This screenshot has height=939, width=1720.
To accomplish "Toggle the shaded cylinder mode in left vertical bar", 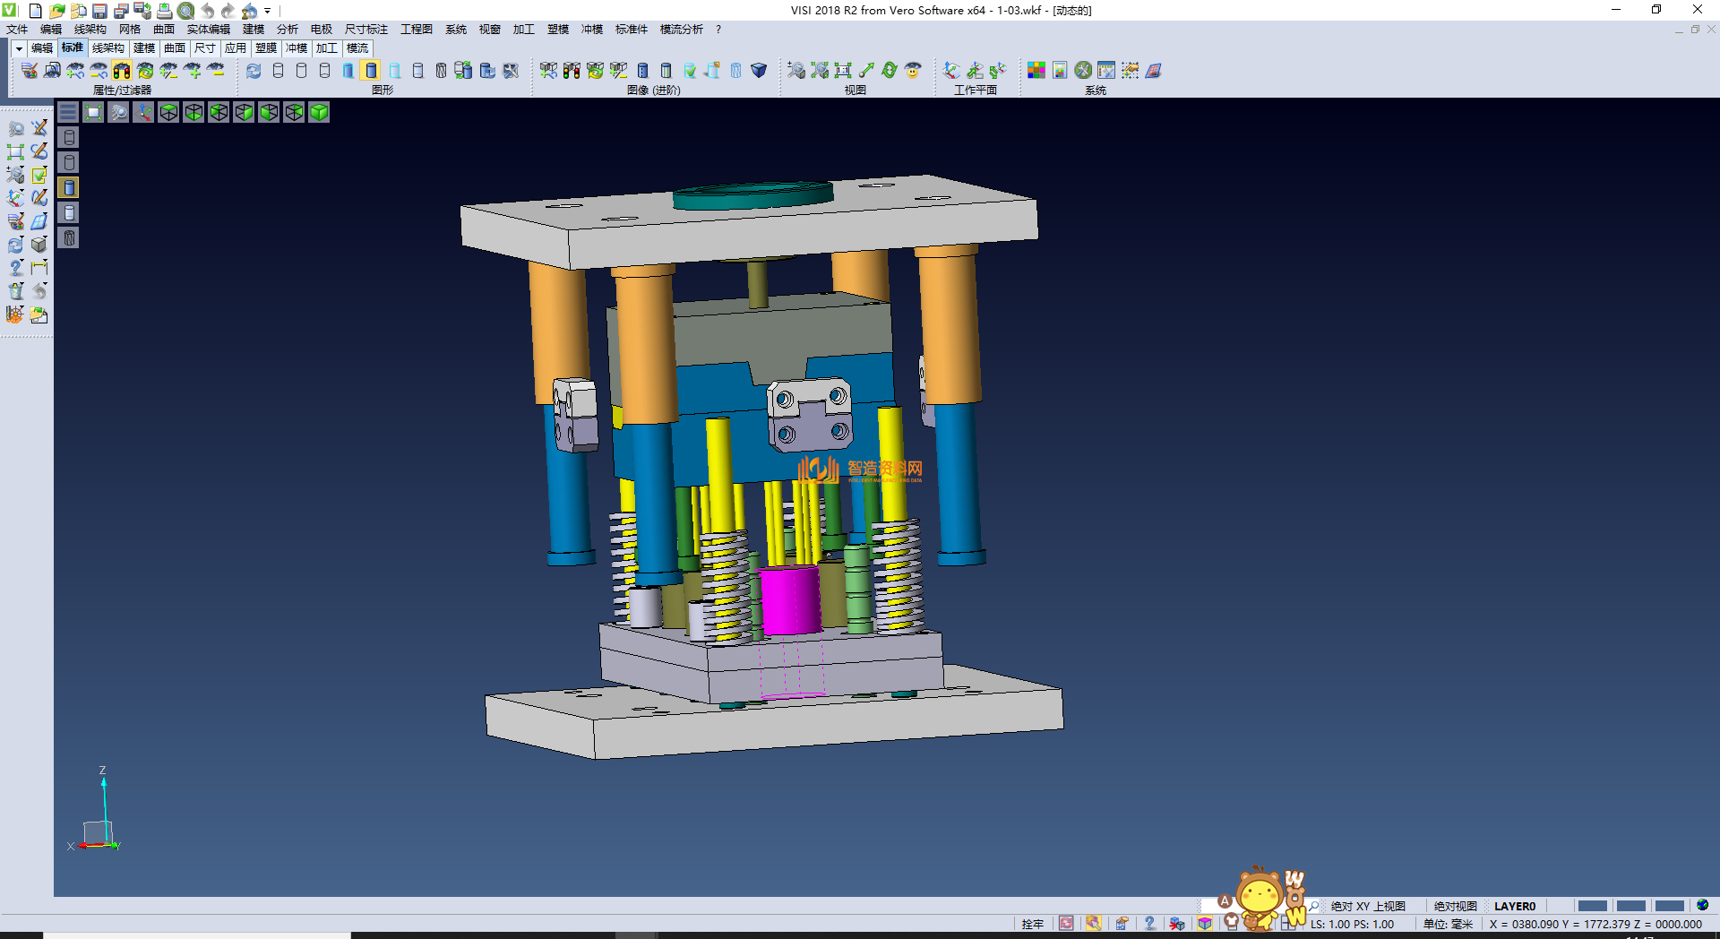I will tap(69, 187).
